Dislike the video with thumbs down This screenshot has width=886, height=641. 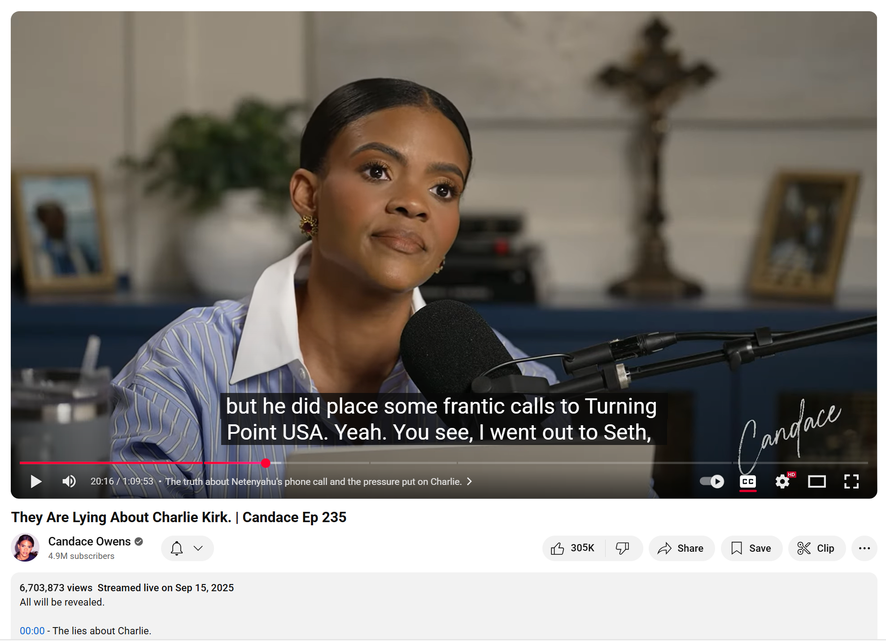(x=623, y=548)
